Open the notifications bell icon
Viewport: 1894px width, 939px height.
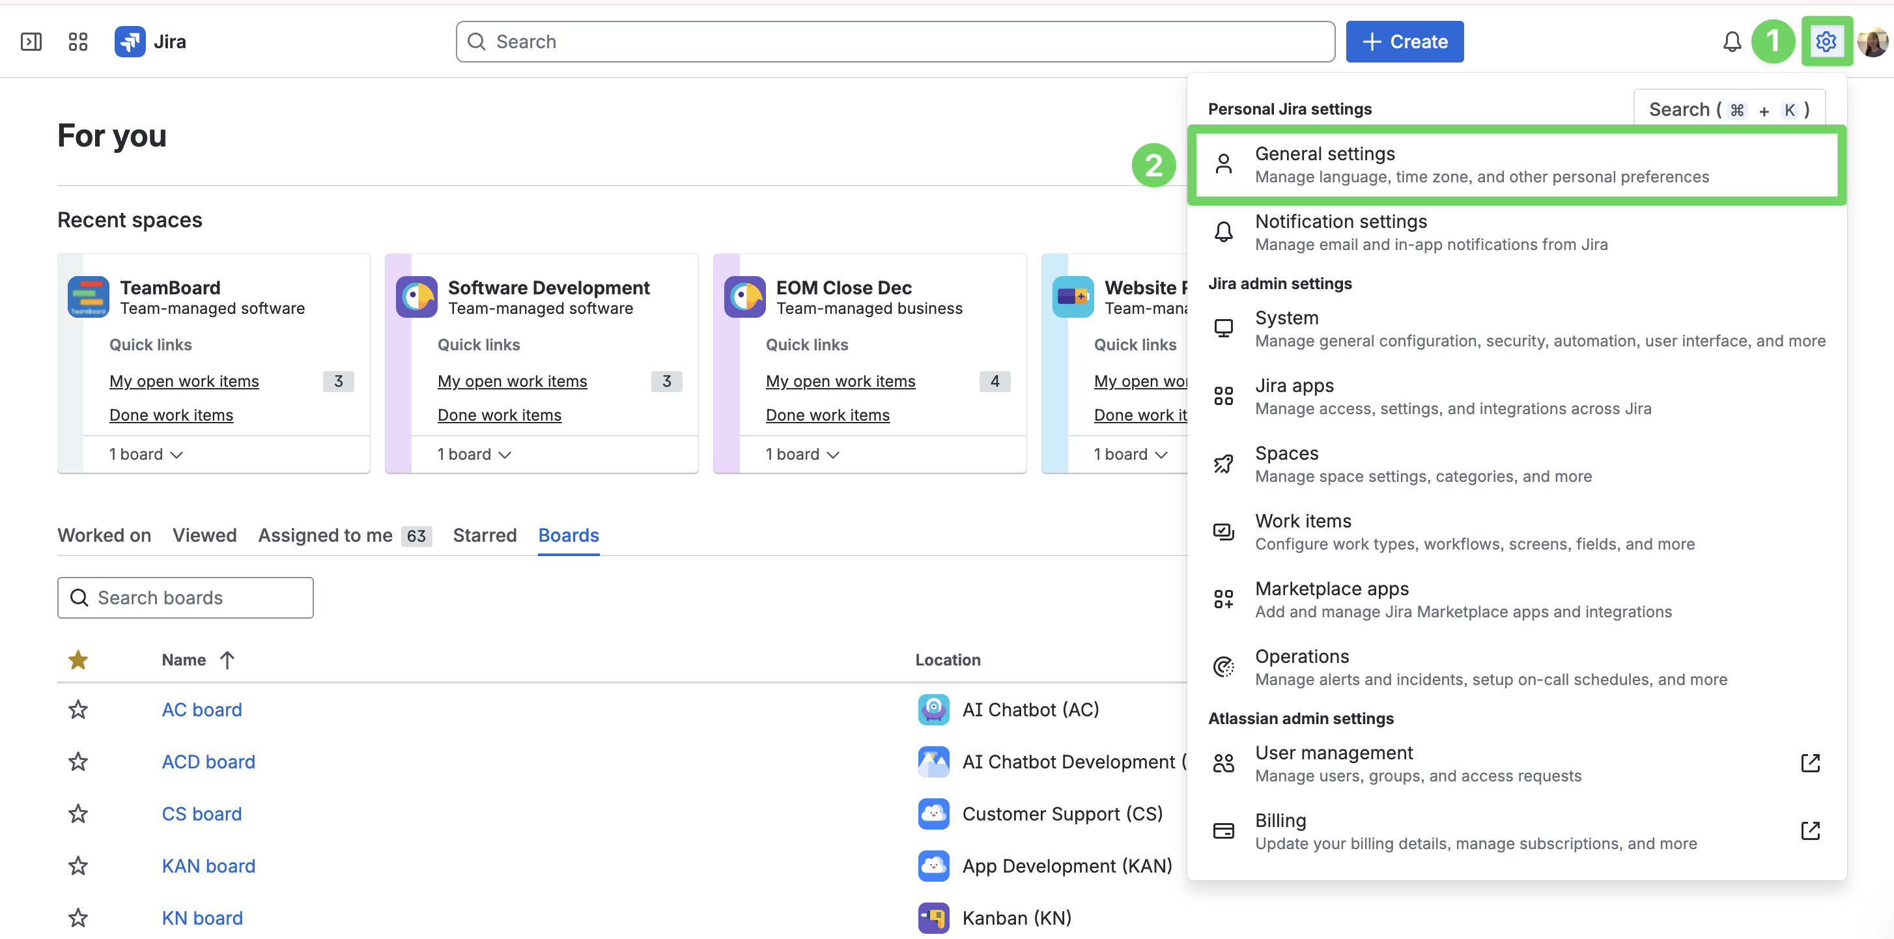pos(1732,42)
